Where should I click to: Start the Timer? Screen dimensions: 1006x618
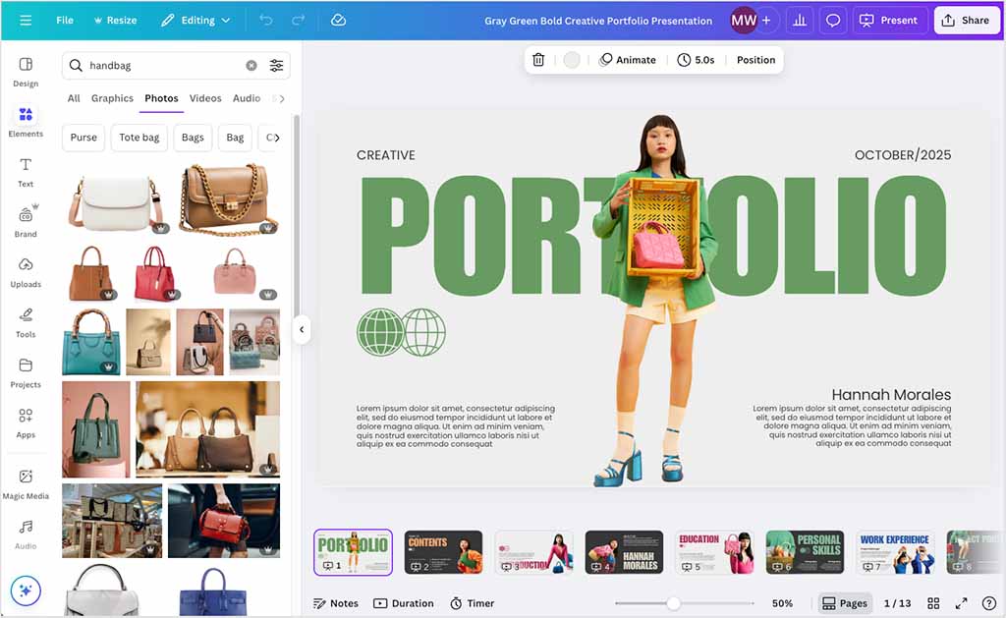pyautogui.click(x=473, y=603)
